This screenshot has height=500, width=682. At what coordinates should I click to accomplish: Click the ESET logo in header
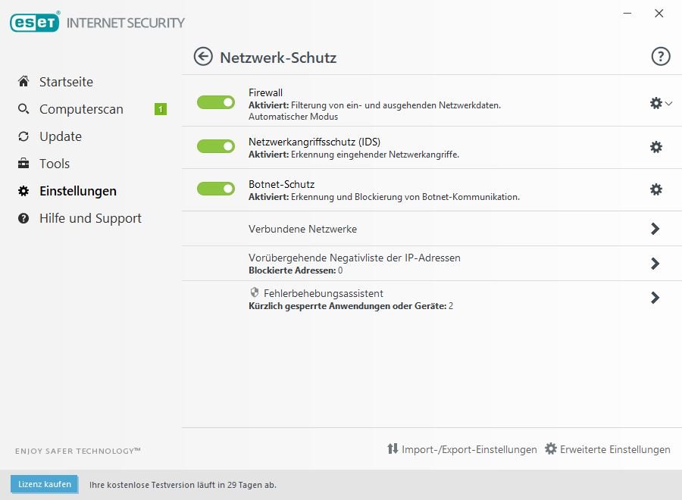tap(35, 23)
